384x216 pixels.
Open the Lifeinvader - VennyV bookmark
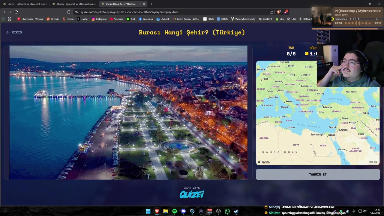pyautogui.click(x=30, y=19)
